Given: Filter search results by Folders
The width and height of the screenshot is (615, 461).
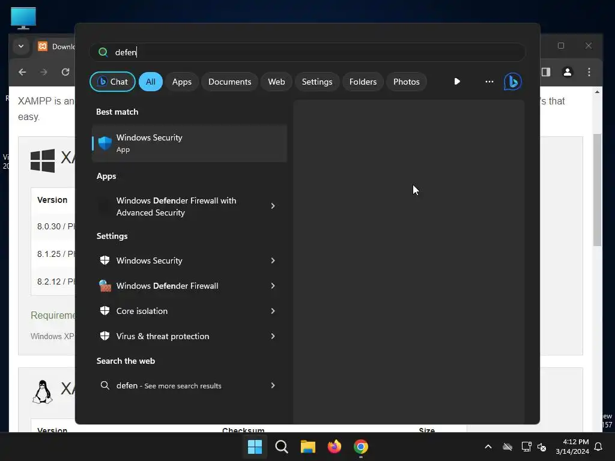Looking at the screenshot, I should pyautogui.click(x=363, y=82).
